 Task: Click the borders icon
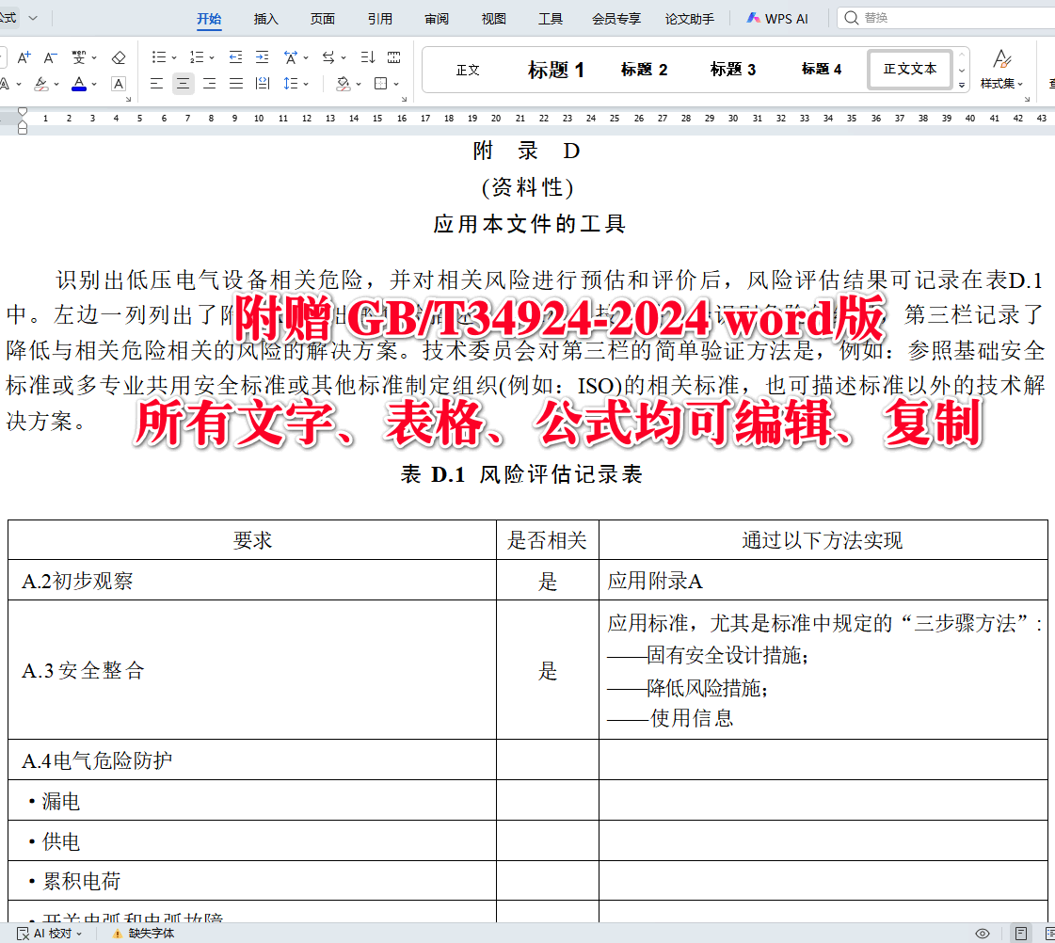pos(381,84)
